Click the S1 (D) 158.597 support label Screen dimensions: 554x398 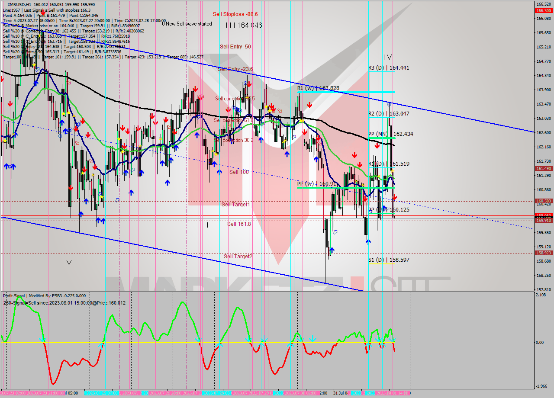pyautogui.click(x=388, y=260)
